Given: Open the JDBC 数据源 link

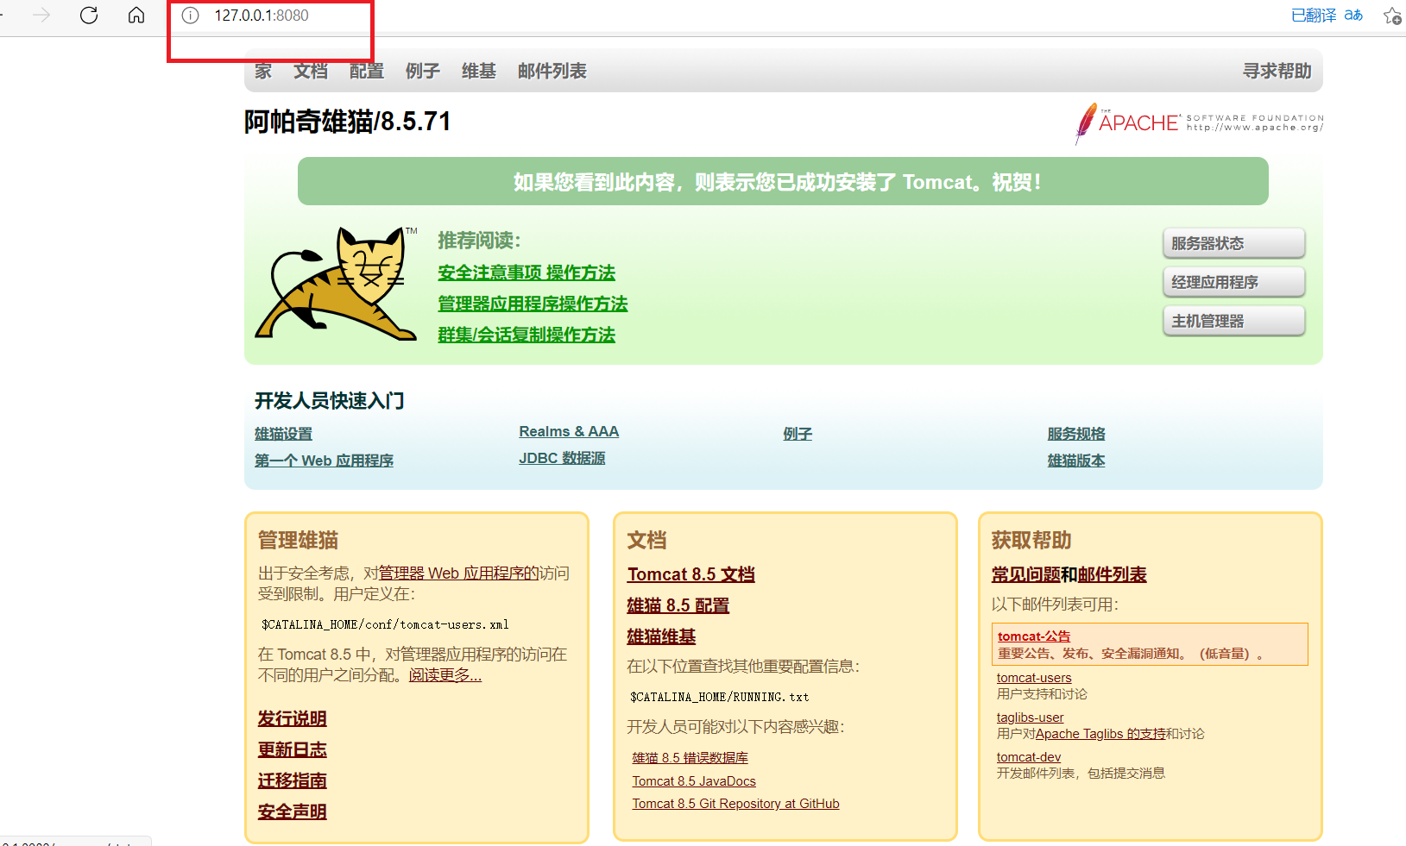Looking at the screenshot, I should (x=562, y=458).
